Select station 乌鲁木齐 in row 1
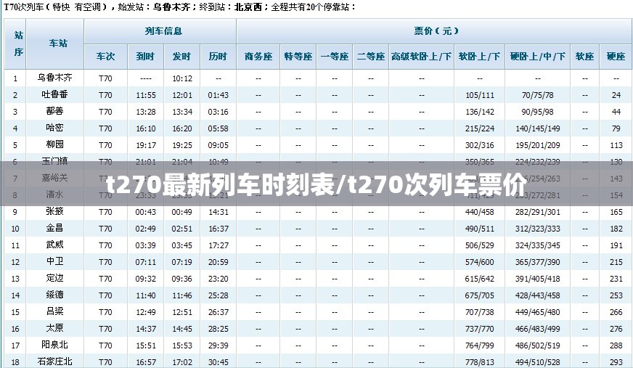 point(55,78)
